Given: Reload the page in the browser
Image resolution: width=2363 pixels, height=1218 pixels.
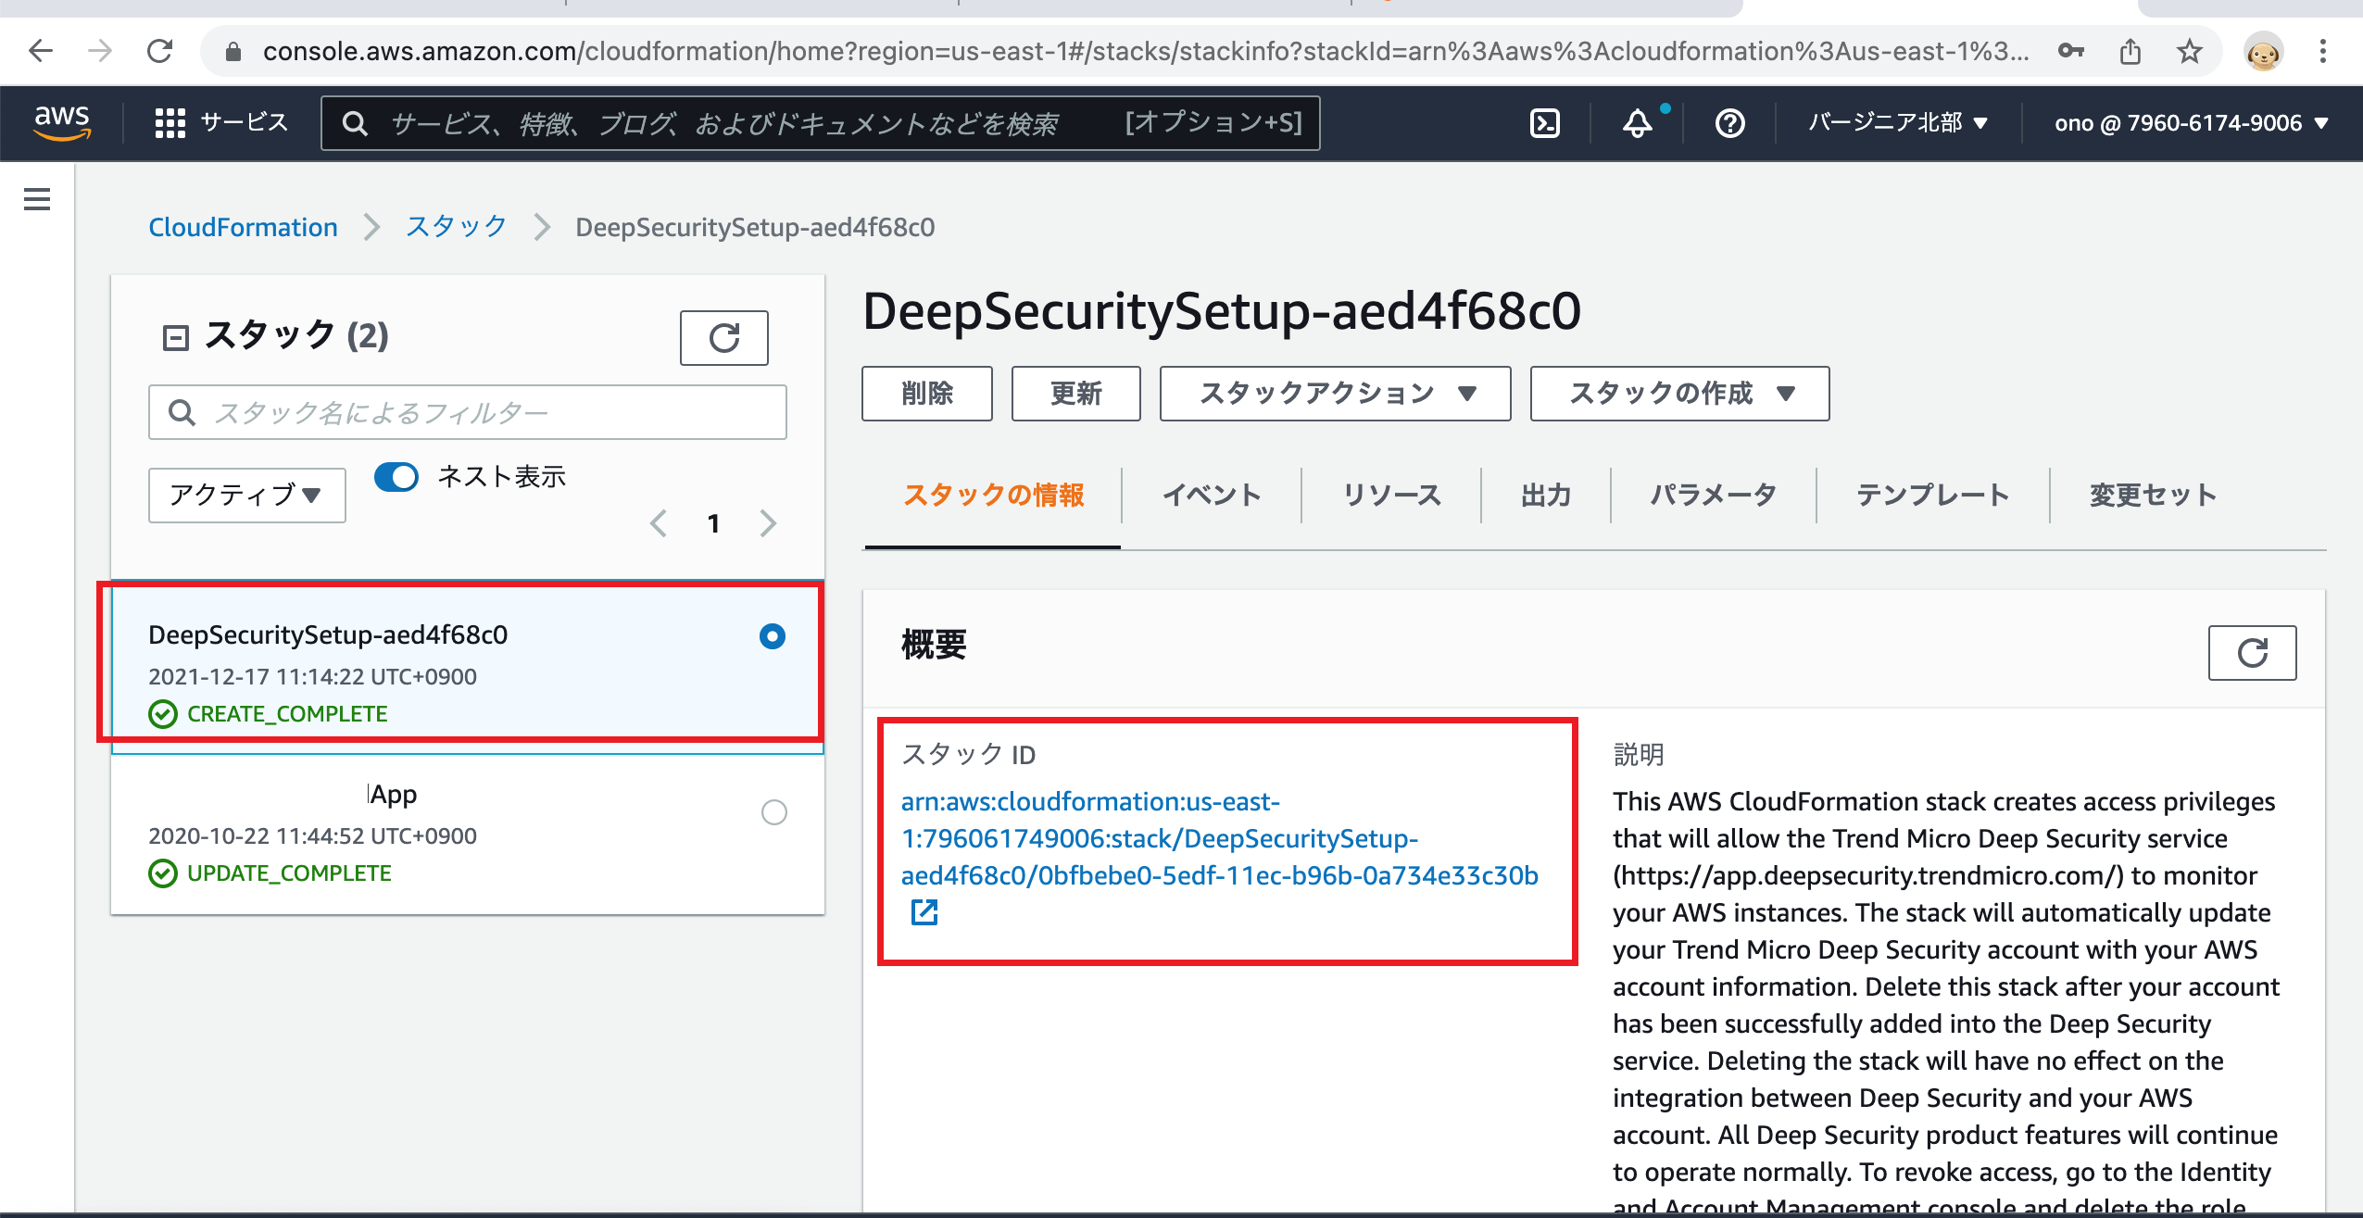Looking at the screenshot, I should click(160, 51).
